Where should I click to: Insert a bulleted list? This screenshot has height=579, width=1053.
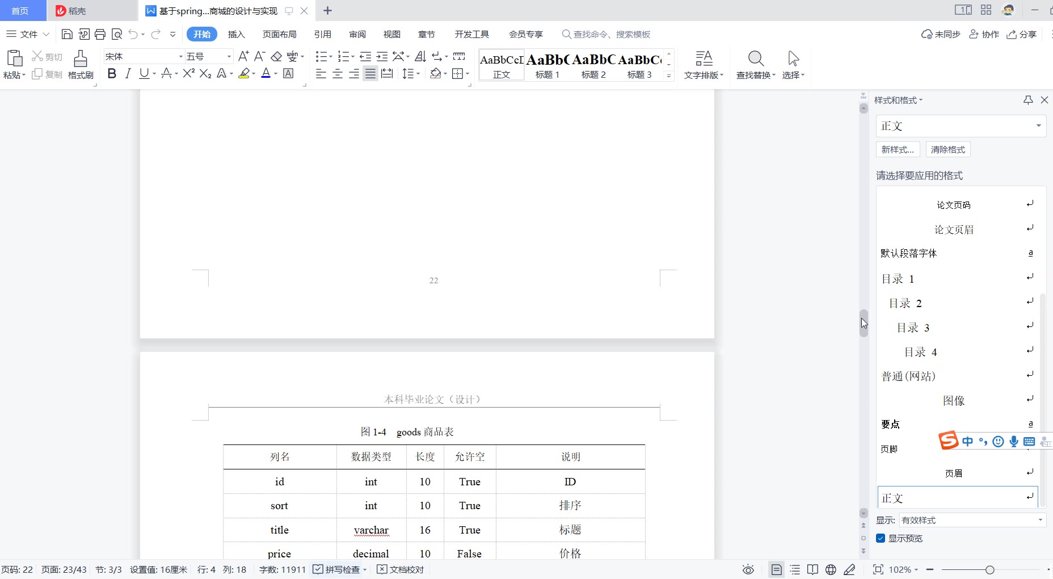[322, 56]
